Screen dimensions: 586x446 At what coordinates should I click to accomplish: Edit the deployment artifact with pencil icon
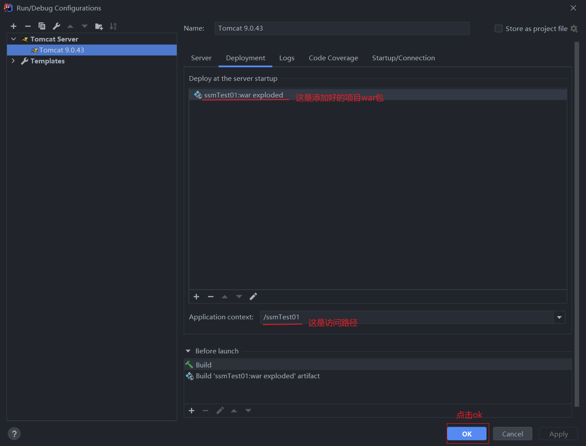[x=253, y=297]
